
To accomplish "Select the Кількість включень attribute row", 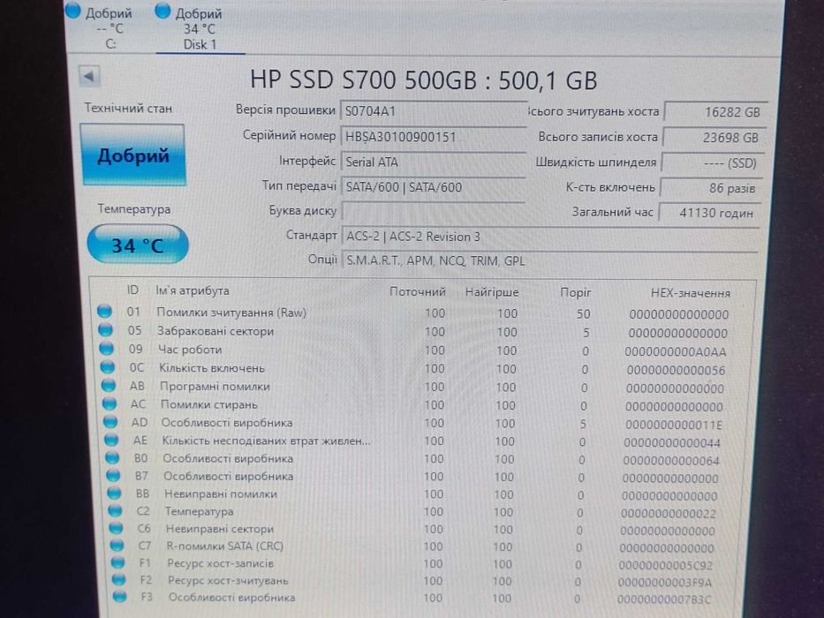I will 414,368.
